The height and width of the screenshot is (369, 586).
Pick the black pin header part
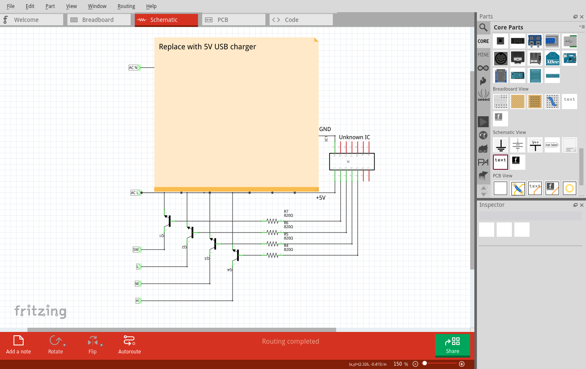[x=518, y=41]
